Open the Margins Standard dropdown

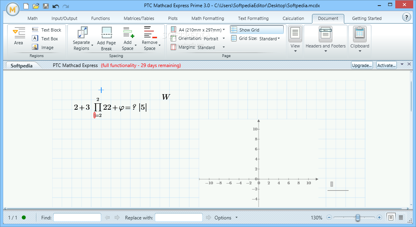point(224,47)
